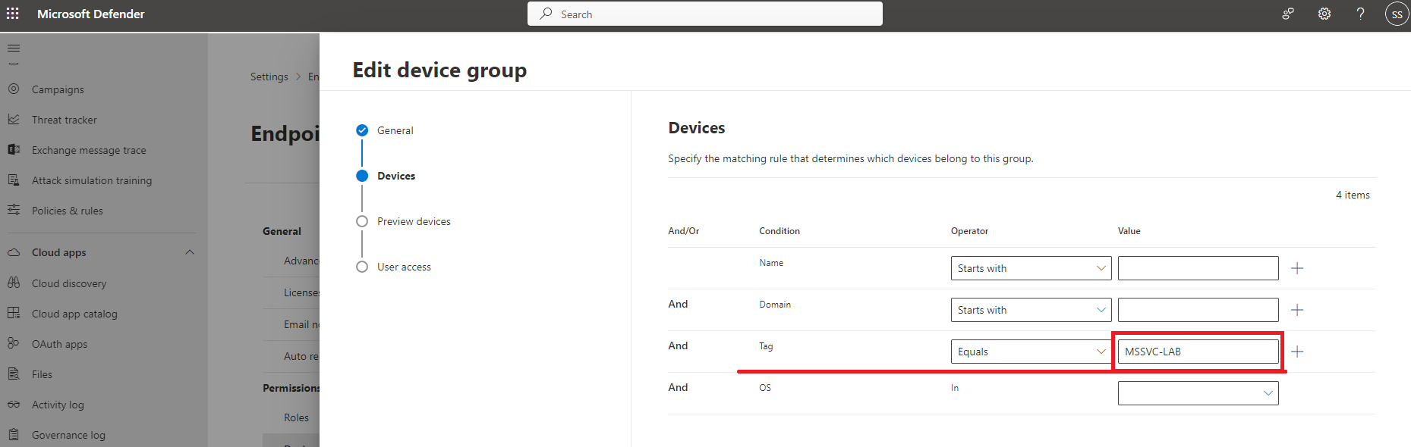The image size is (1411, 447).
Task: Open Cloud app catalog in sidebar
Action: pos(74,314)
